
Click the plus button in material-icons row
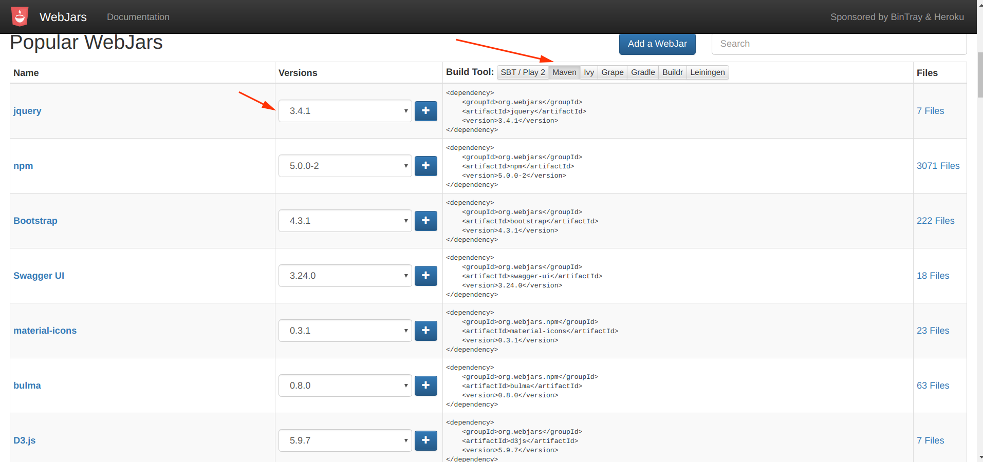[x=425, y=331]
